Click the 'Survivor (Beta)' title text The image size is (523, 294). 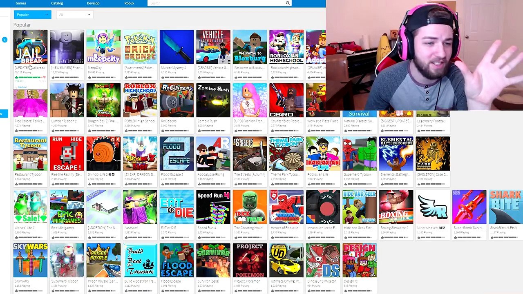pos(208,282)
